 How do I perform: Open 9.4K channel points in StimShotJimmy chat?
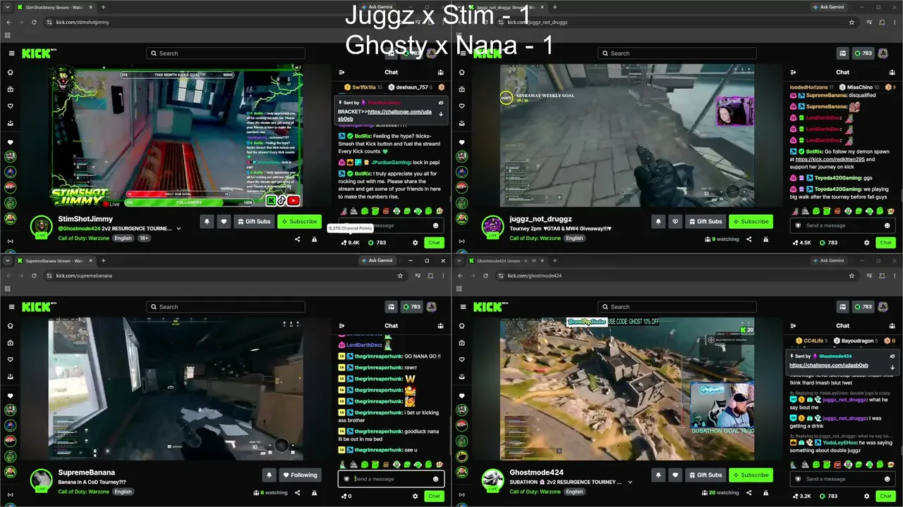point(351,243)
